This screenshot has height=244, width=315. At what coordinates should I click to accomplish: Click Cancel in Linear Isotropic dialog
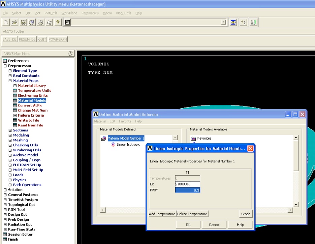point(214,225)
